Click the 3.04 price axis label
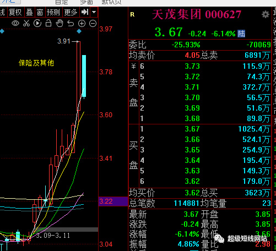This screenshot has height=251, width=276. point(106,244)
